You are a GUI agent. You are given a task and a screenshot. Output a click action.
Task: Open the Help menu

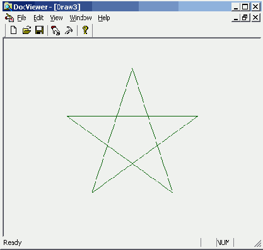coord(104,18)
